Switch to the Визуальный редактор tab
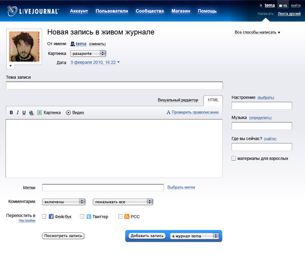Screen dimensions: 305x266 click(178, 100)
